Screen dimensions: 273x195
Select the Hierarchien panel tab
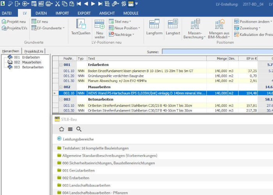[11, 51]
